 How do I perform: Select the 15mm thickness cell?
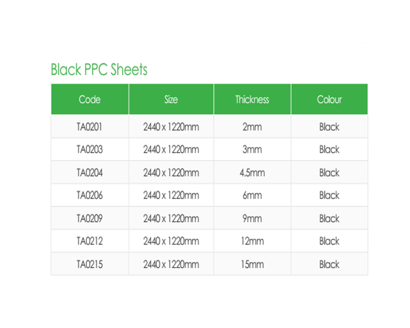coord(252,264)
